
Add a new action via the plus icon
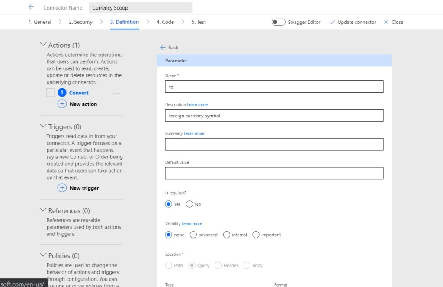pos(62,104)
